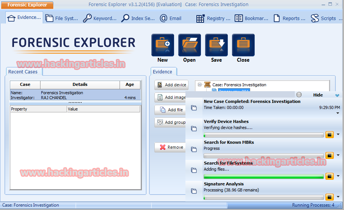Switch to the Registry tab
The height and width of the screenshot is (210, 344).
(x=213, y=19)
